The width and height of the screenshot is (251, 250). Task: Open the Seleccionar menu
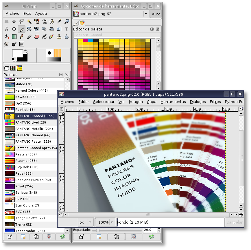[104, 102]
